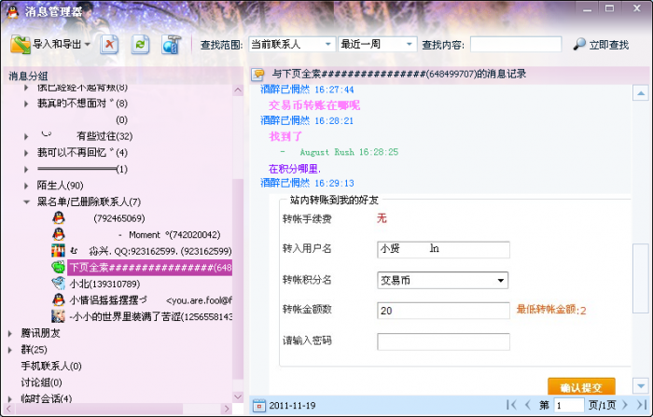Open the time range dropdown 最近一周

coord(377,44)
